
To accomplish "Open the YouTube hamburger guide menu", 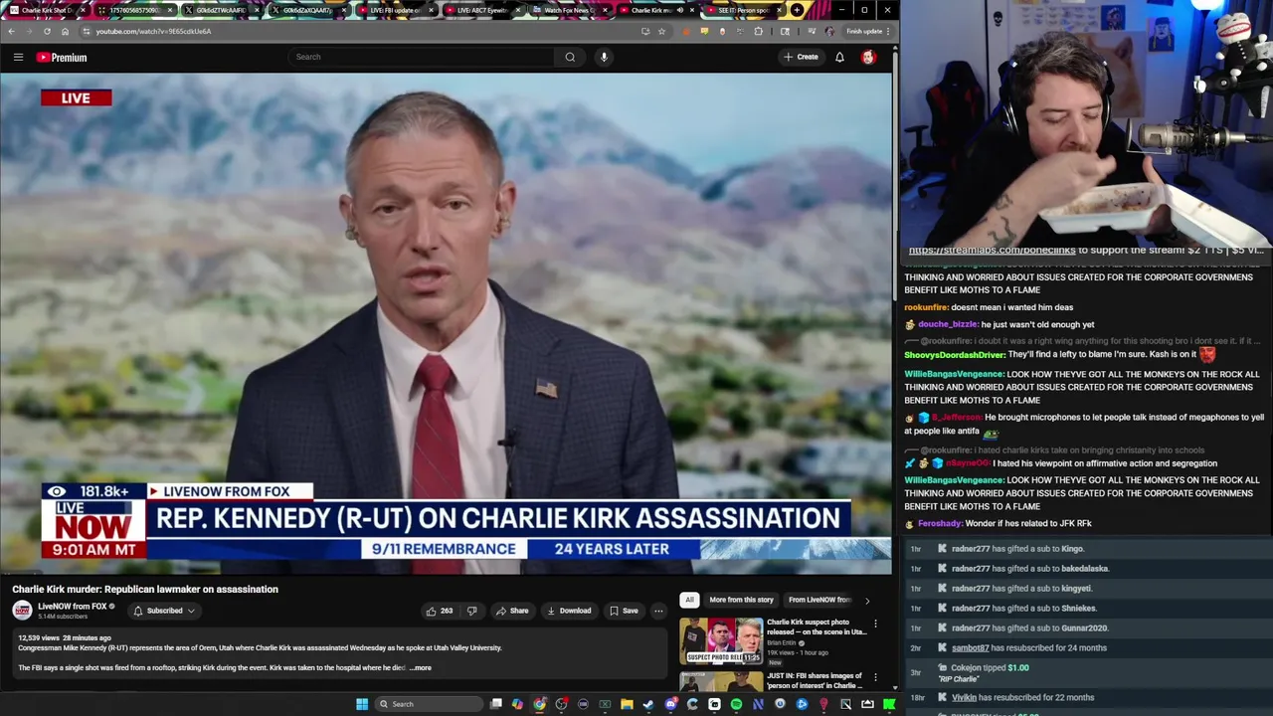I will 18,58.
